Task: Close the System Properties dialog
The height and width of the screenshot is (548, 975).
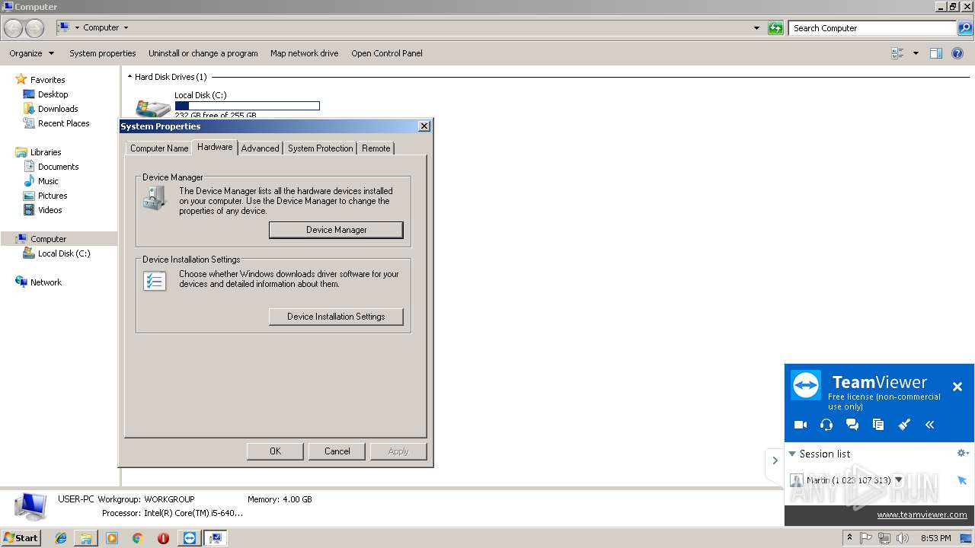Action: (424, 126)
